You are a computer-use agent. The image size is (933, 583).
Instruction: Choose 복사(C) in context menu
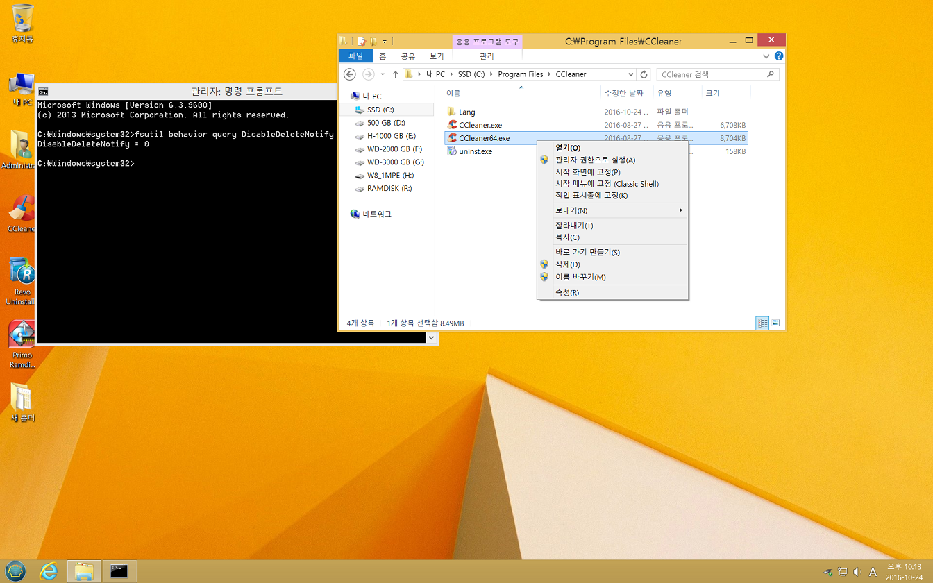tap(614, 237)
